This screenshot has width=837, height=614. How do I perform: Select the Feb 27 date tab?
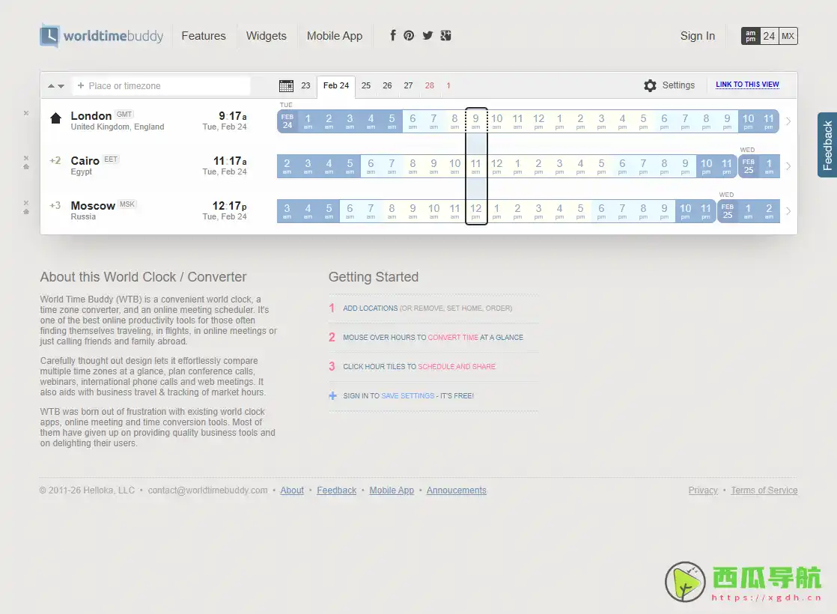(x=408, y=86)
